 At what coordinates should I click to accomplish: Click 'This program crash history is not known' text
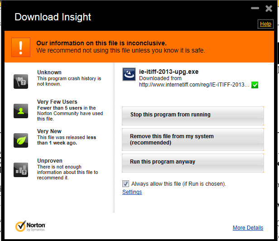pos(69,81)
